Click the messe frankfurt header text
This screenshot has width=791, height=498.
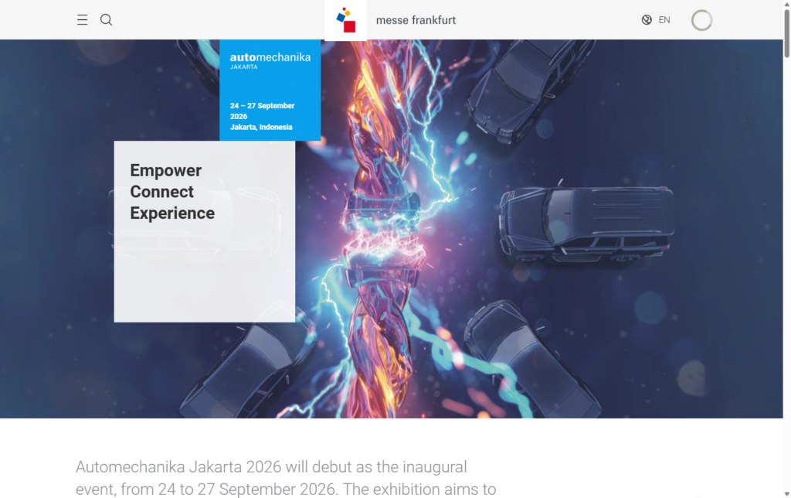[416, 20]
